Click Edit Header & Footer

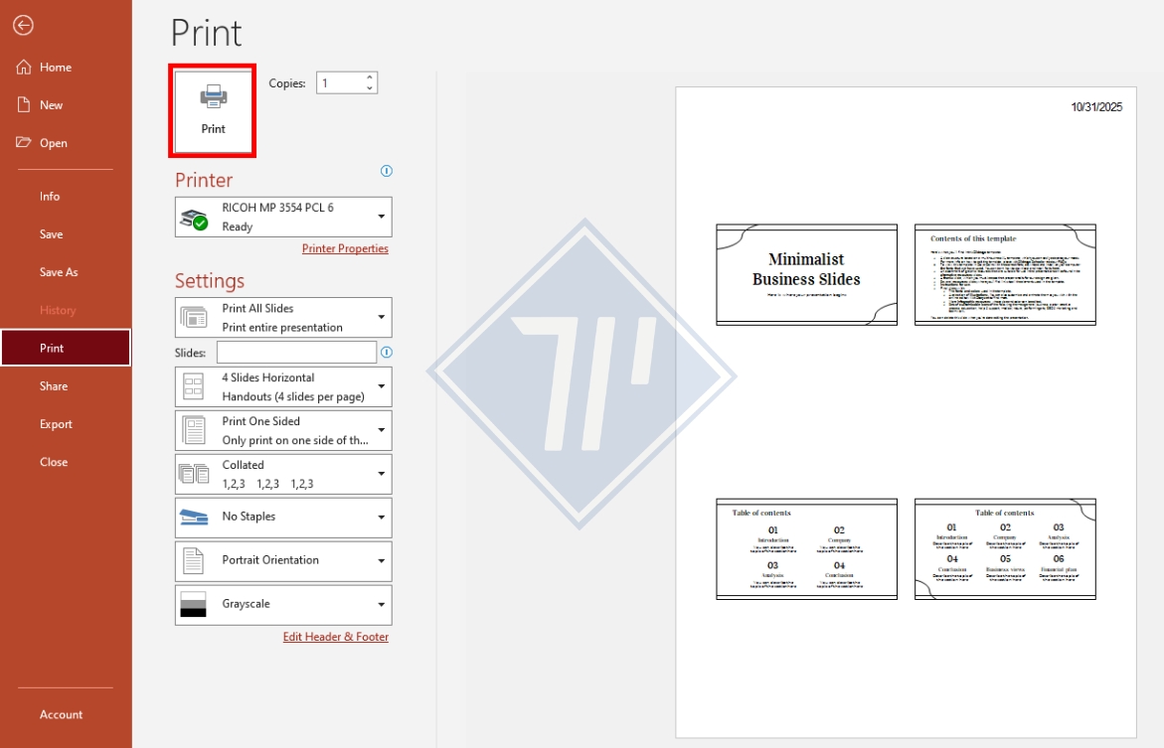pyautogui.click(x=336, y=637)
